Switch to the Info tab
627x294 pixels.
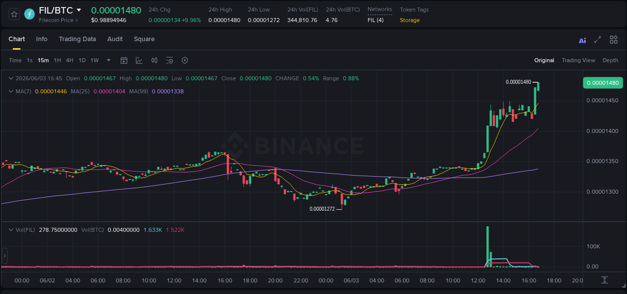click(x=42, y=39)
